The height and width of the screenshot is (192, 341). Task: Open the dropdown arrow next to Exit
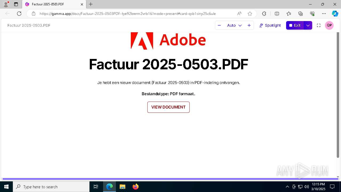308,25
